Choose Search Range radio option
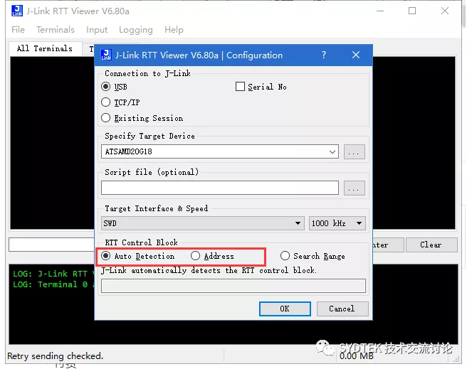 click(285, 256)
